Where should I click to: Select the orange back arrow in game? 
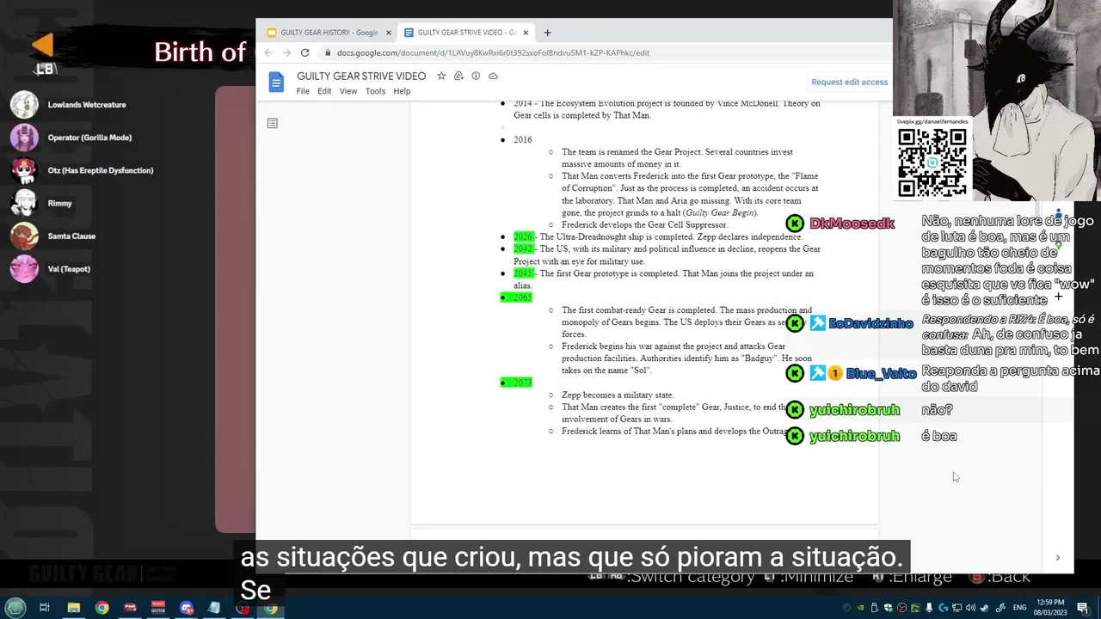43,46
